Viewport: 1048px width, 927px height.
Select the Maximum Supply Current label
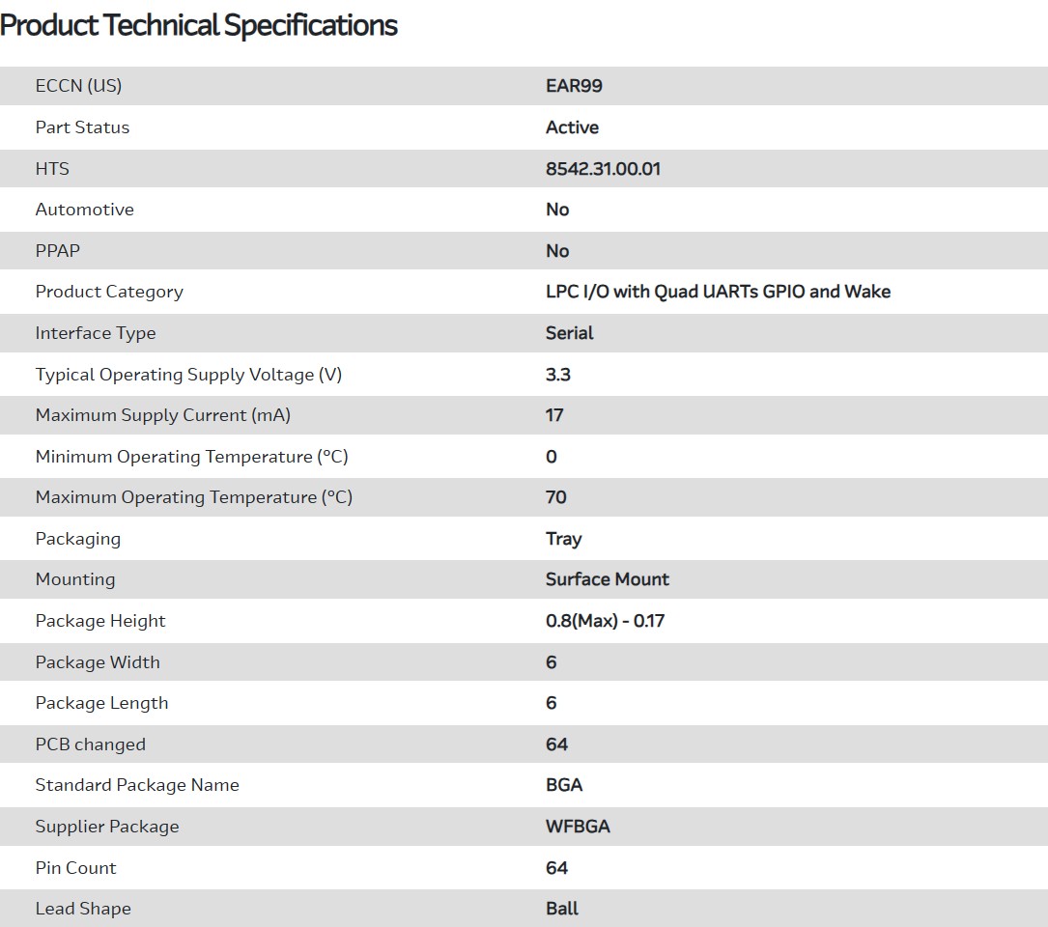coord(162,415)
